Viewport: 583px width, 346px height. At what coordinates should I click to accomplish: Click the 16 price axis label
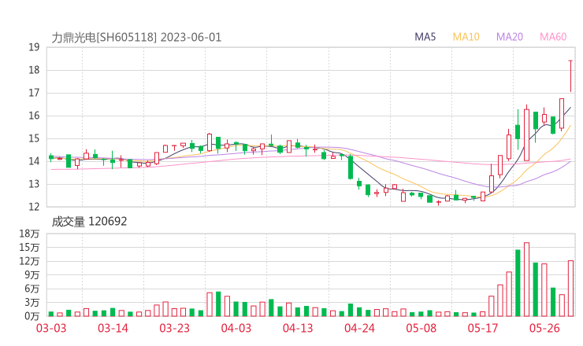(x=34, y=116)
